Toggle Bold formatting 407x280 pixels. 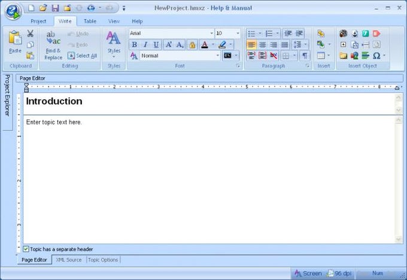click(x=135, y=45)
